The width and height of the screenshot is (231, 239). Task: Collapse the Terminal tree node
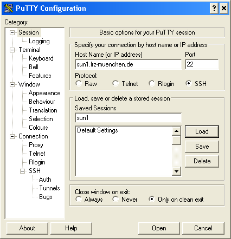tap(12, 50)
